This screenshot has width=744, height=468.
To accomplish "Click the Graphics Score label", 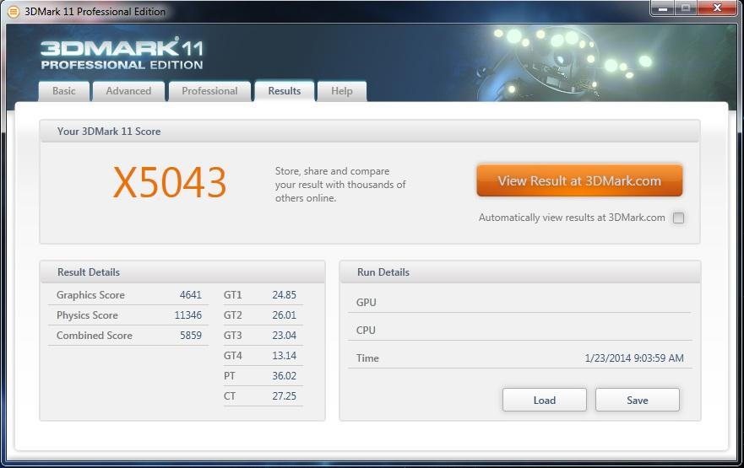I will click(90, 294).
